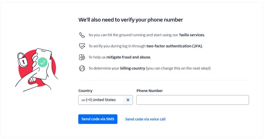Viewport: 265px width, 139px height.
Task: Click mitigate fraud and abuse text
Action: 129,57
